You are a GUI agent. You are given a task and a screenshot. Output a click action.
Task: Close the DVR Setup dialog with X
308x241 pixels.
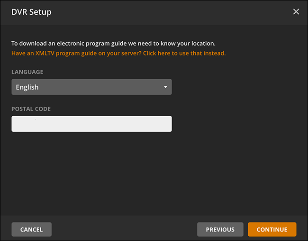coord(296,12)
